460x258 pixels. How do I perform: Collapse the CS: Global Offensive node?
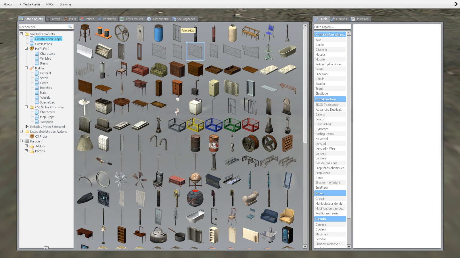[x=26, y=107]
